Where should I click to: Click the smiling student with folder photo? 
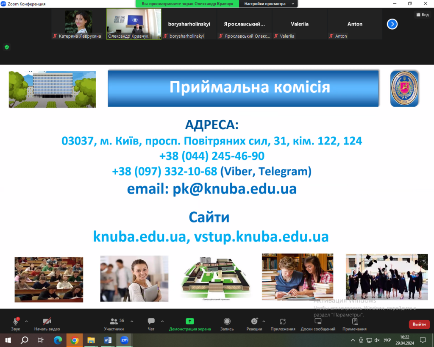pos(134,279)
